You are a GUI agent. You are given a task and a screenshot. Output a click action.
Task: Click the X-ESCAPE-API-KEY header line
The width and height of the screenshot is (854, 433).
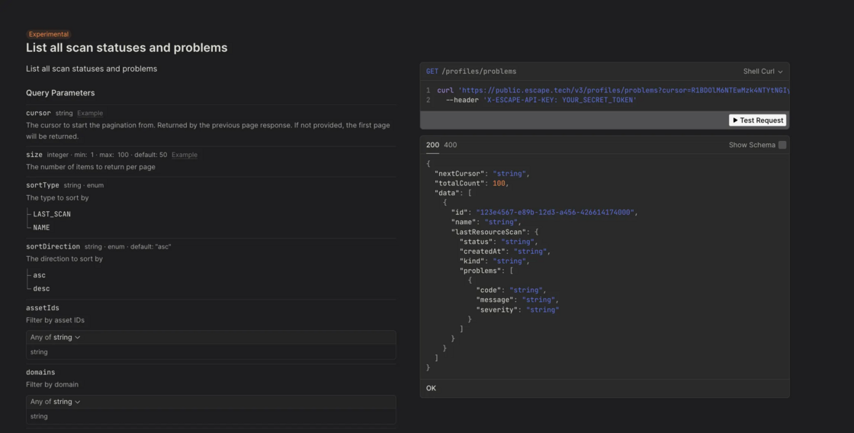tap(541, 100)
